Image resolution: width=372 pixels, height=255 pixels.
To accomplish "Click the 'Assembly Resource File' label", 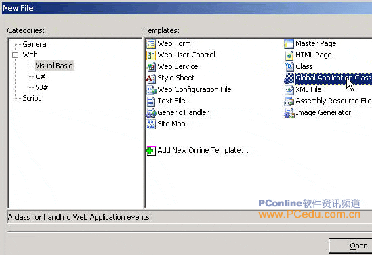I will tap(333, 101).
